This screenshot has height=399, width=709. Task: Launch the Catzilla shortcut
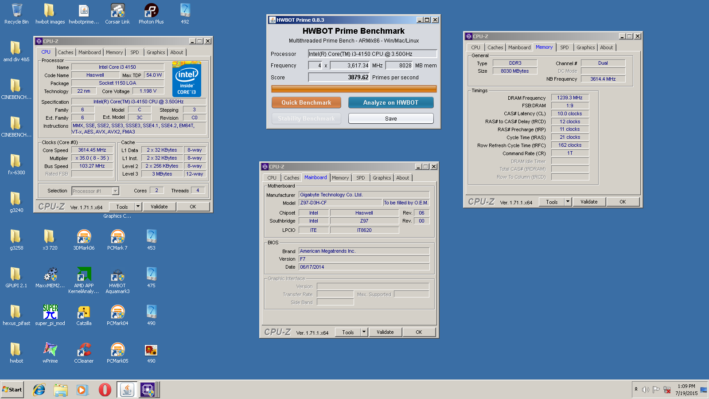84,315
